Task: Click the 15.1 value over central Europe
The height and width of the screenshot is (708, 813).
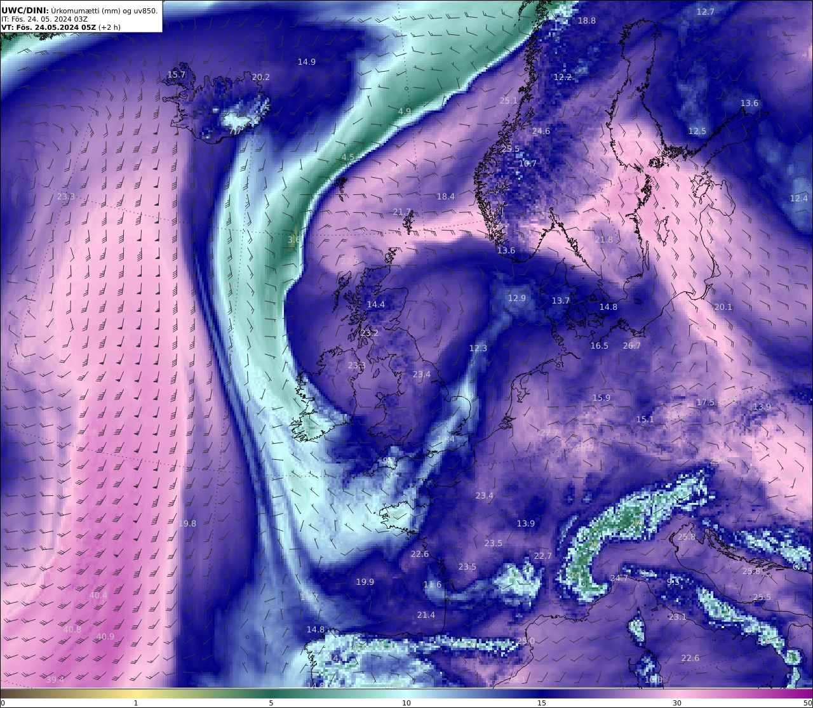Action: (645, 419)
